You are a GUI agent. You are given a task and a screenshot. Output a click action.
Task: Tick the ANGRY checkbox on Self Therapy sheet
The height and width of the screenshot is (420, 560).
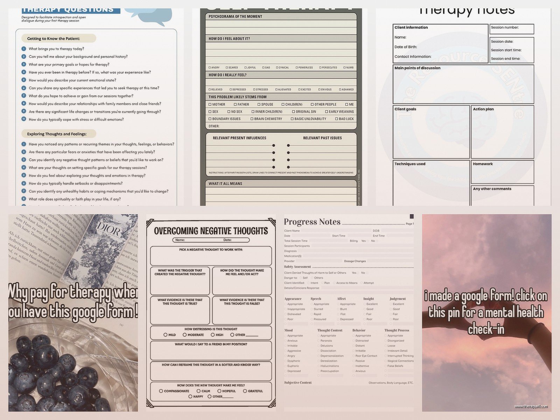(x=210, y=68)
